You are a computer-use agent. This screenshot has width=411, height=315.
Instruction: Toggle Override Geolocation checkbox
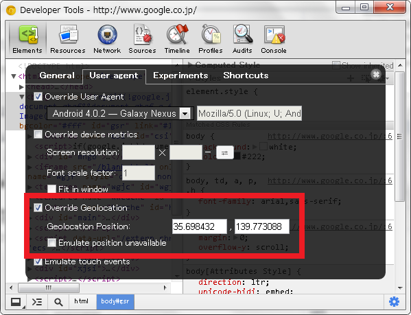(x=38, y=208)
